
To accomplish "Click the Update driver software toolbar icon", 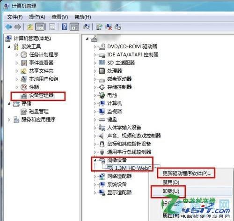I will [99, 27].
